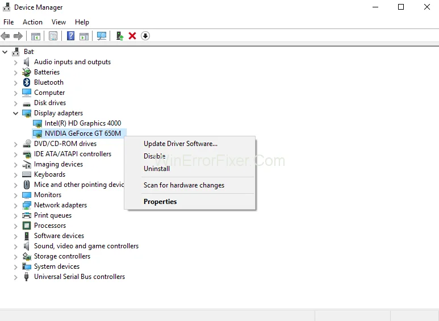This screenshot has height=321, width=439.
Task: Choose Update Driver Software from context menu
Action: tap(180, 144)
